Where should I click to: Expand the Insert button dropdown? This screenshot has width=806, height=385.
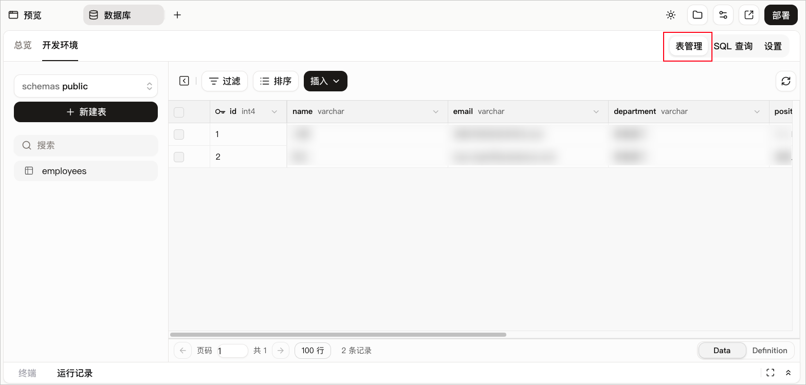(325, 81)
